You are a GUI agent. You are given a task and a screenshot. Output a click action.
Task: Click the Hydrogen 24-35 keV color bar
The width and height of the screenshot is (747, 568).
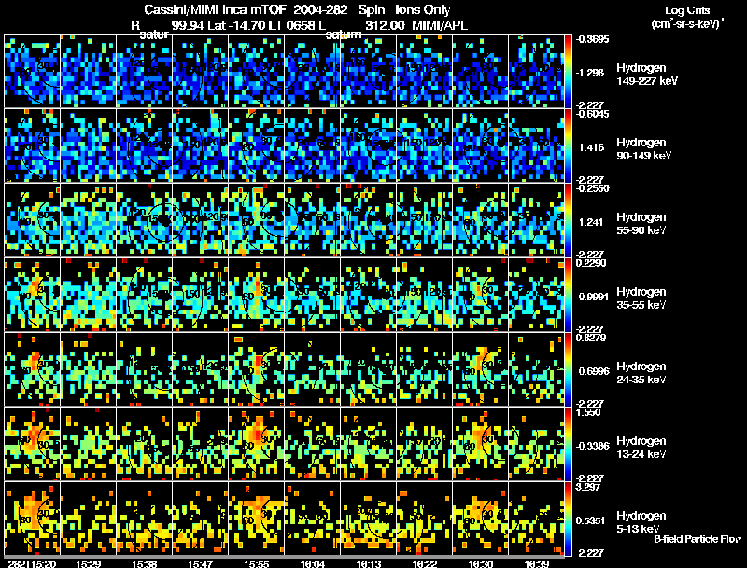[568, 369]
